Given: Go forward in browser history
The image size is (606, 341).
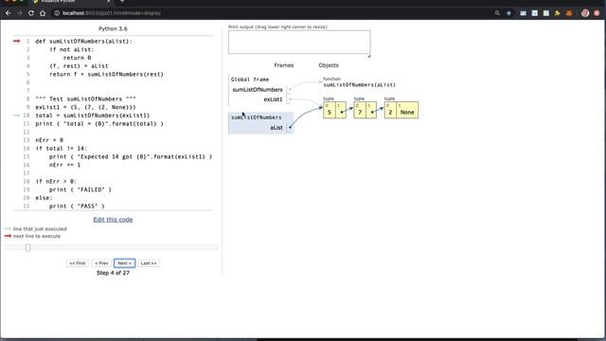Looking at the screenshot, I should point(19,13).
